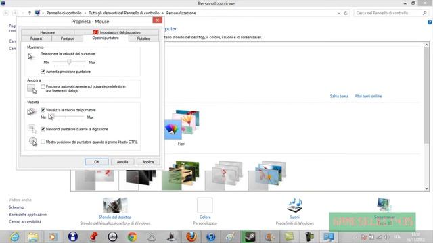Click the forward navigation arrow

15,13
